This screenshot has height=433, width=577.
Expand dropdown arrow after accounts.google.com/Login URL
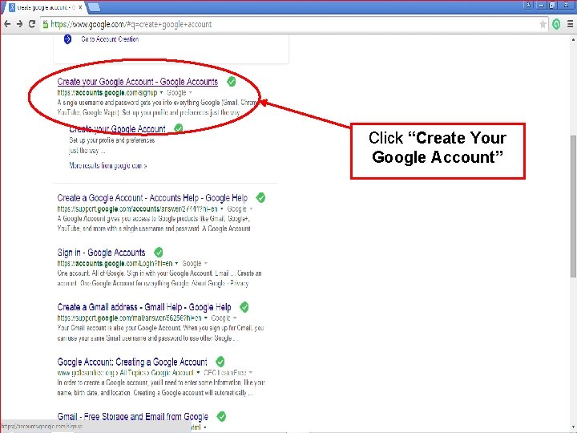pos(176,264)
